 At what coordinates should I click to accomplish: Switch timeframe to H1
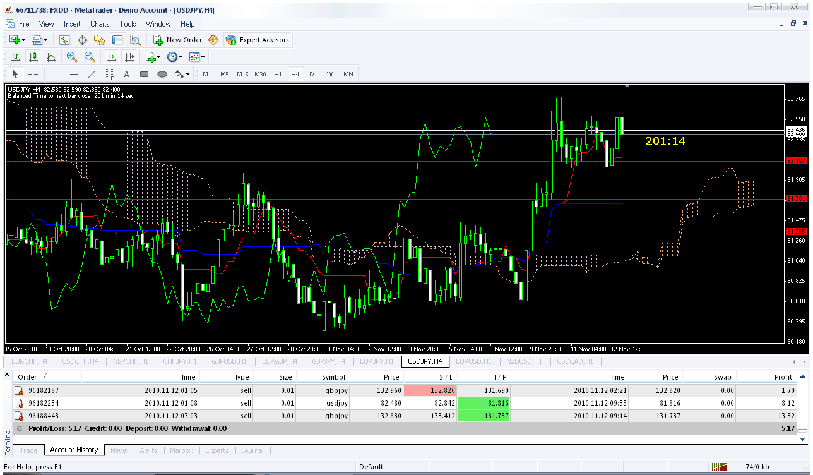click(x=278, y=74)
